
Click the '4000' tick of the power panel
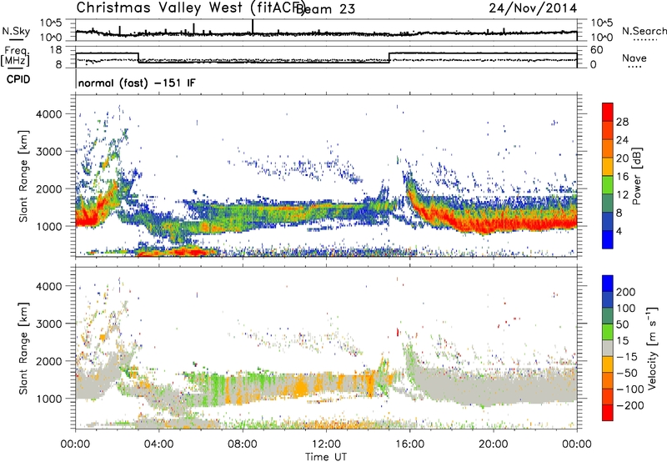49,114
